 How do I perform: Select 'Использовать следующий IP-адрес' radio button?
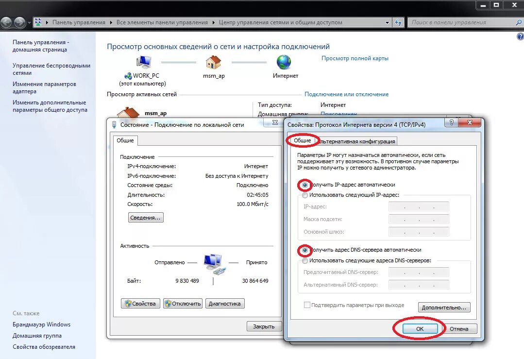click(305, 195)
